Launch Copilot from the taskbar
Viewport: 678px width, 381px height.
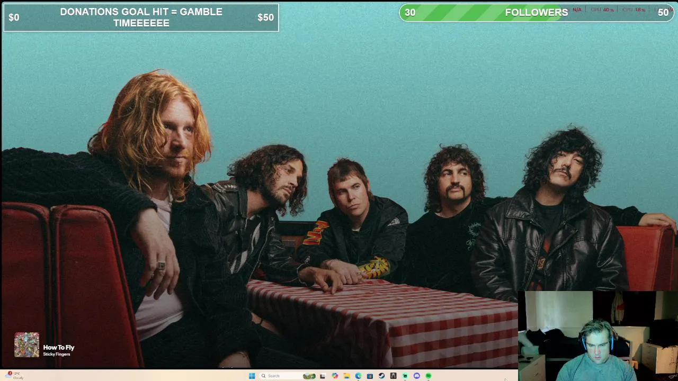(x=335, y=376)
